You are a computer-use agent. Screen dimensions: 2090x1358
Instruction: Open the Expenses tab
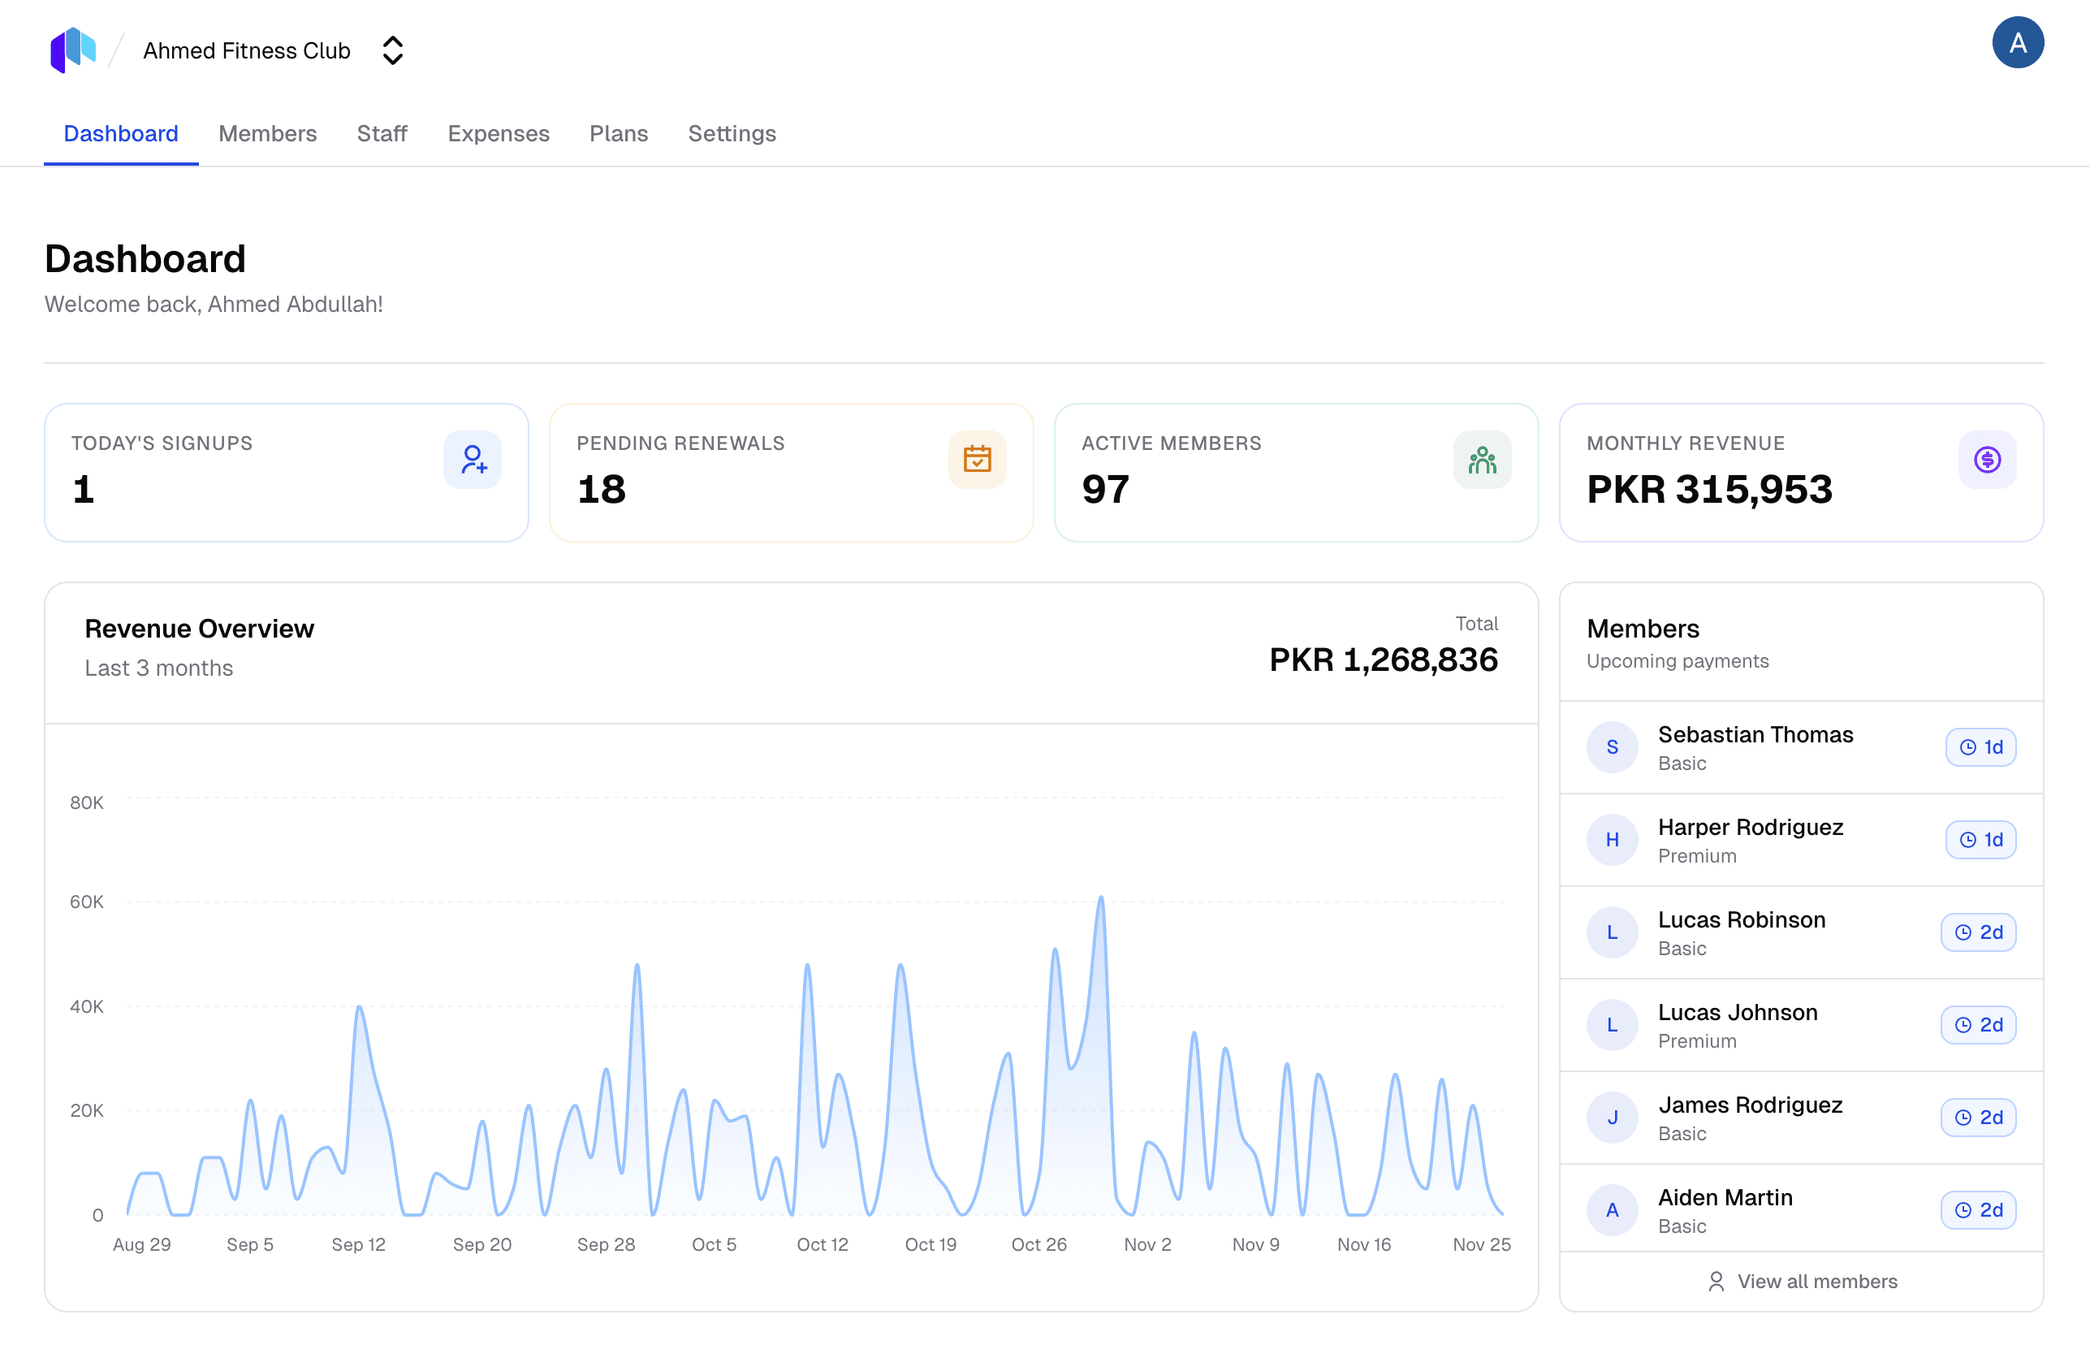[498, 133]
